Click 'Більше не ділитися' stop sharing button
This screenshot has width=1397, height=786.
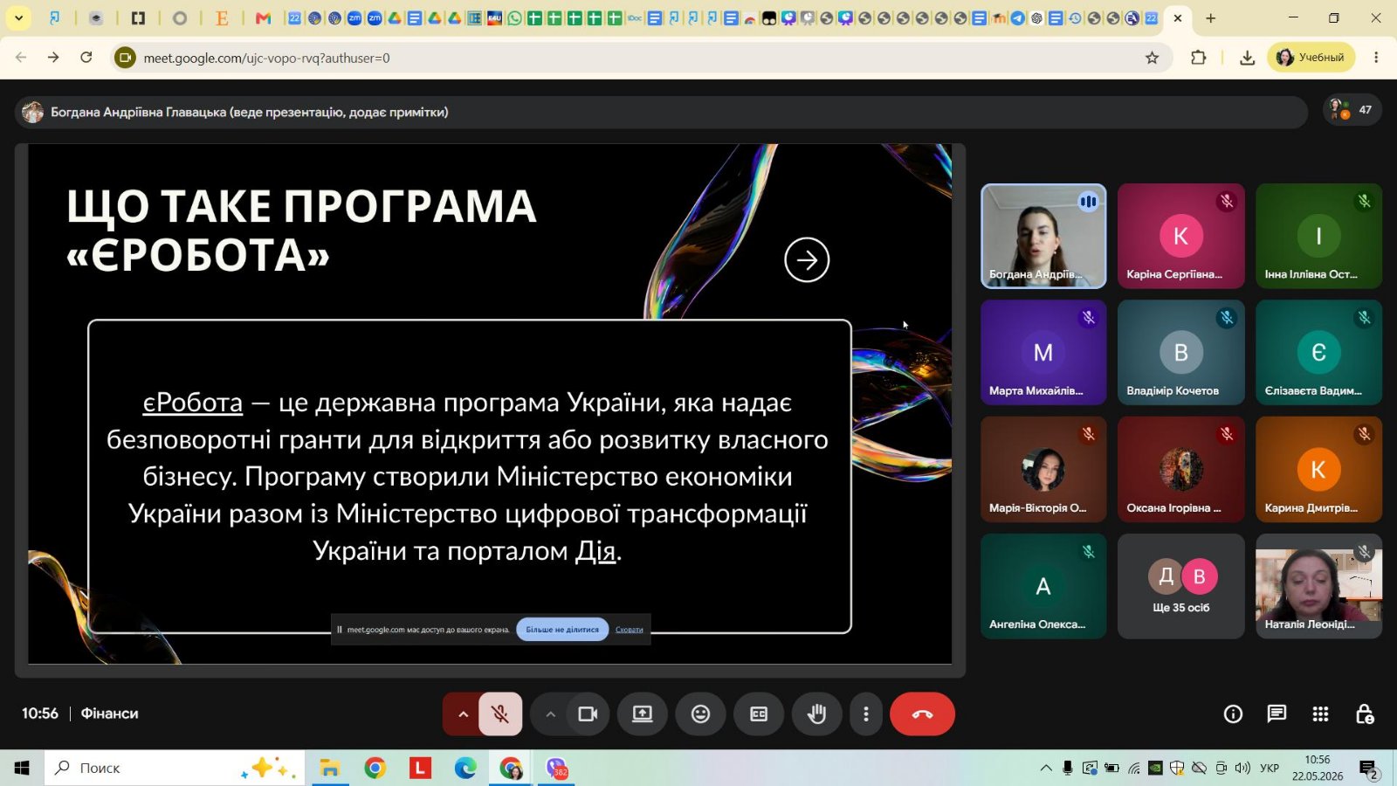pyautogui.click(x=562, y=630)
